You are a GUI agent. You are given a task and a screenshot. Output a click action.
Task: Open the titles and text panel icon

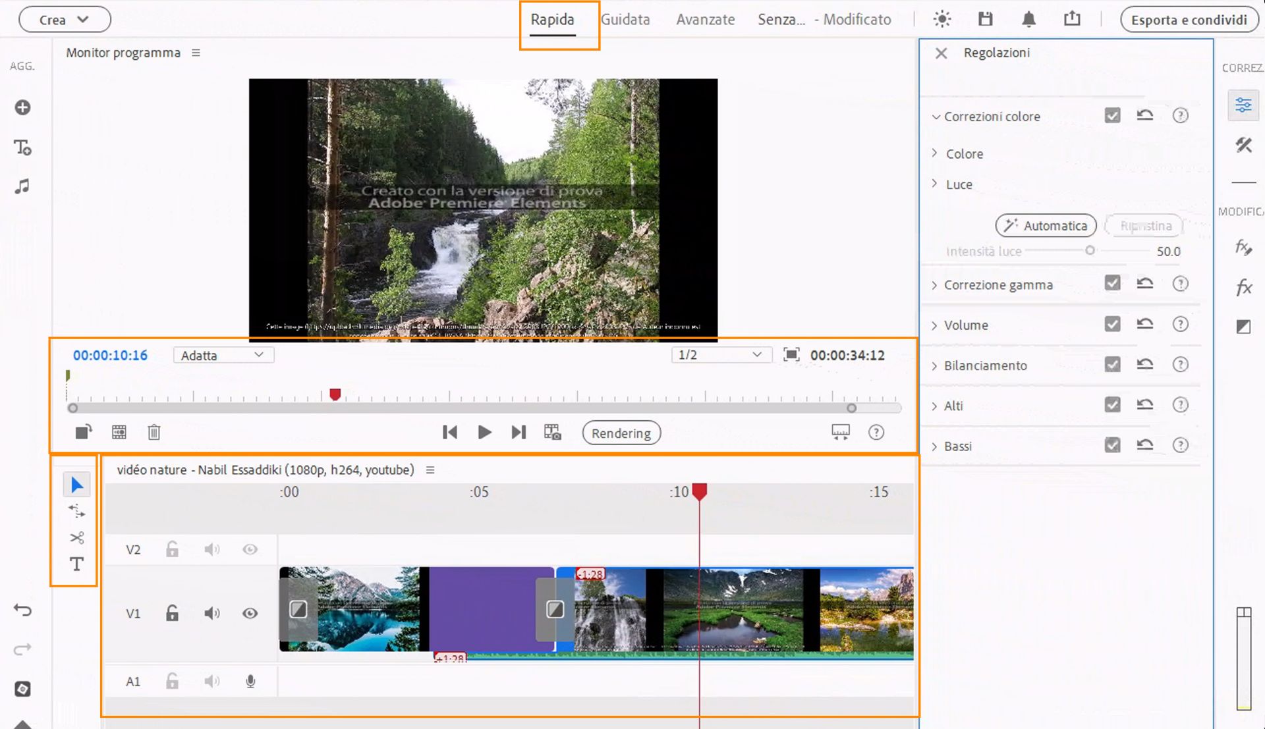tap(22, 148)
